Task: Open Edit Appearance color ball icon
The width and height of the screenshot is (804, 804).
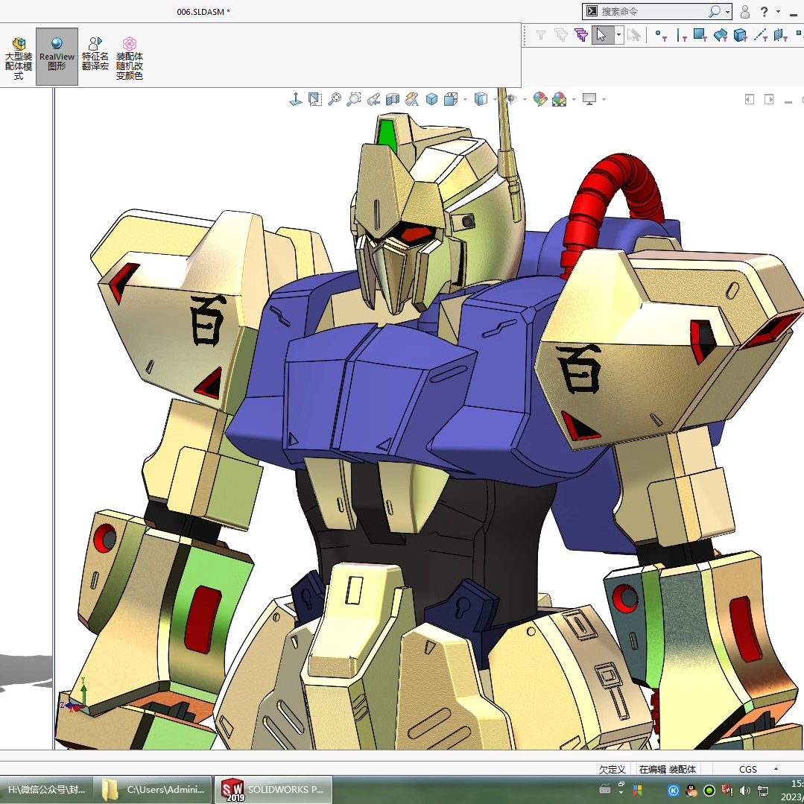Action: coord(539,99)
